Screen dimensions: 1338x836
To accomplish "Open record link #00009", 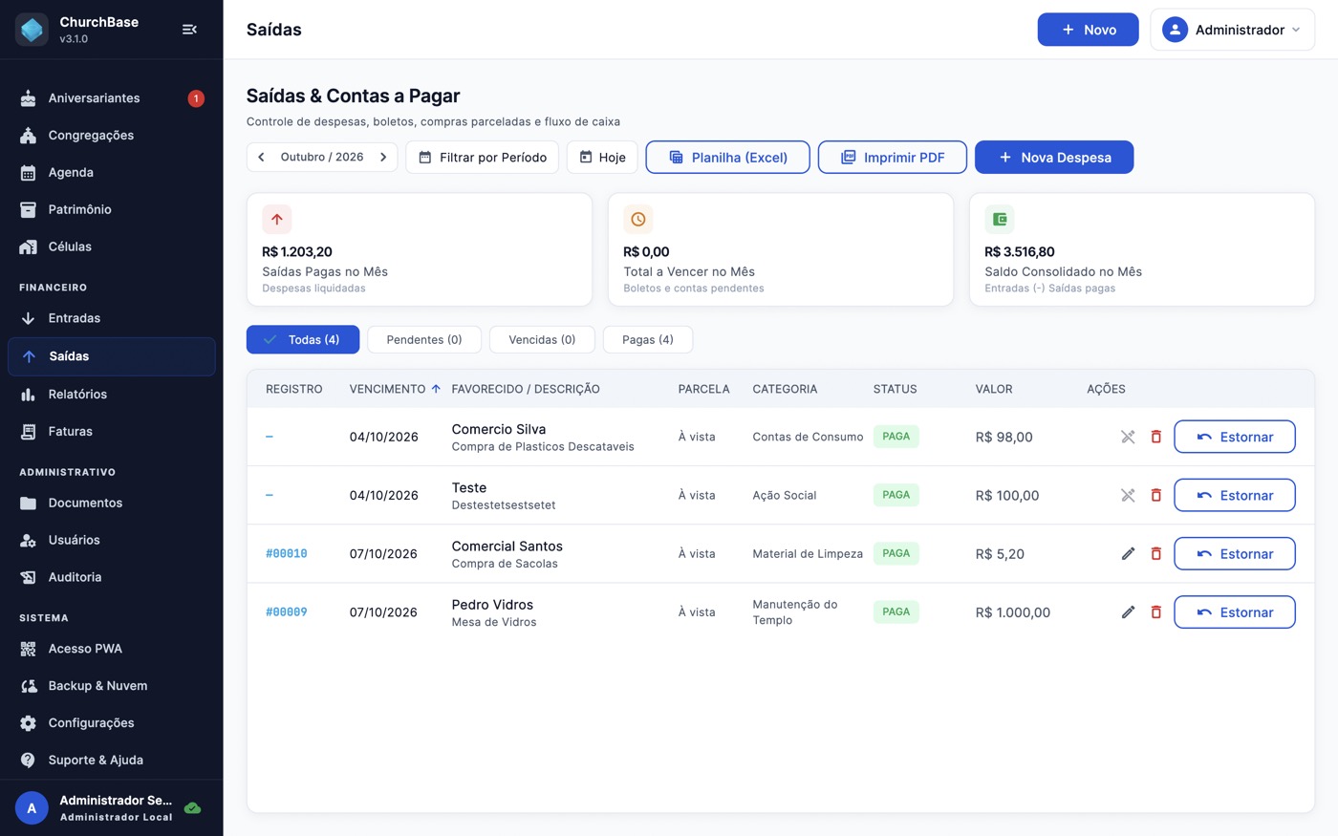I will [287, 611].
